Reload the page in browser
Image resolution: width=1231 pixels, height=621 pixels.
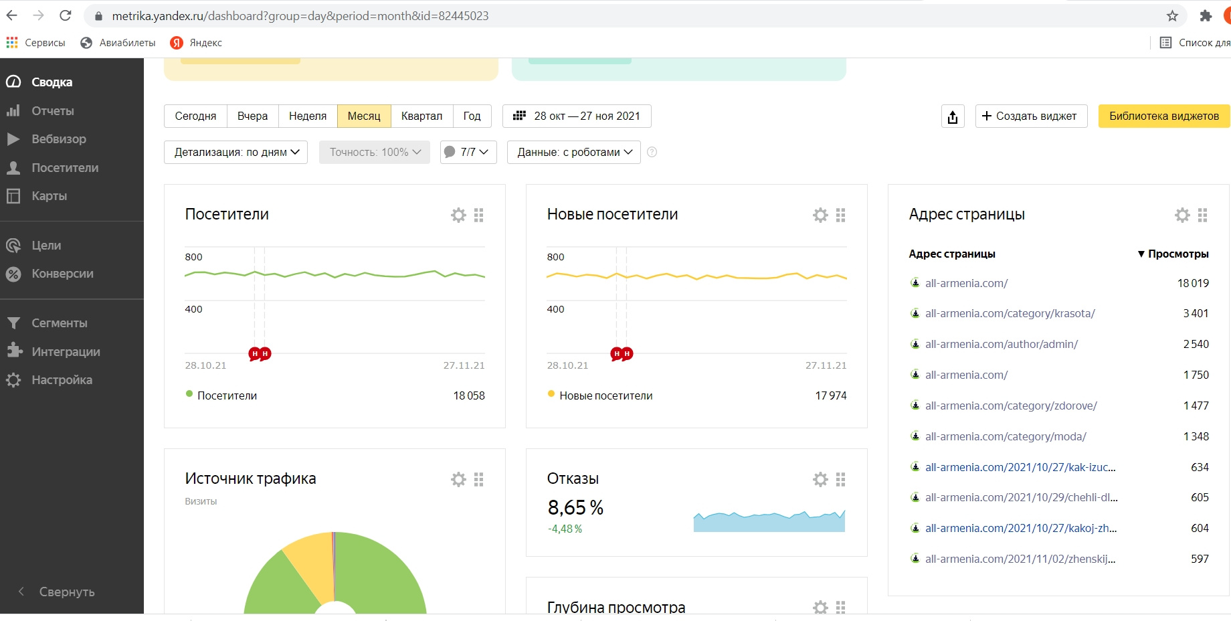(66, 16)
